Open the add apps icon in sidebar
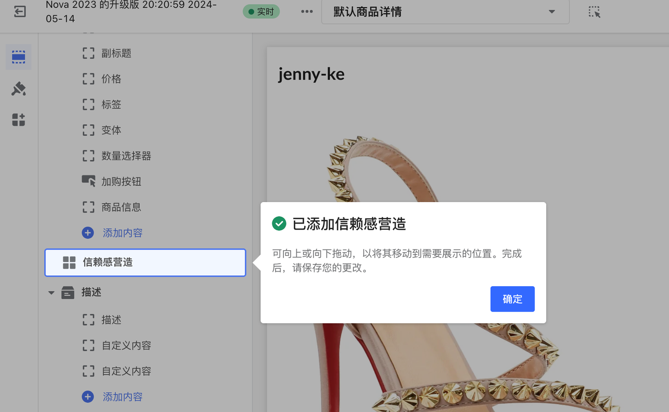The image size is (669, 412). (x=18, y=120)
